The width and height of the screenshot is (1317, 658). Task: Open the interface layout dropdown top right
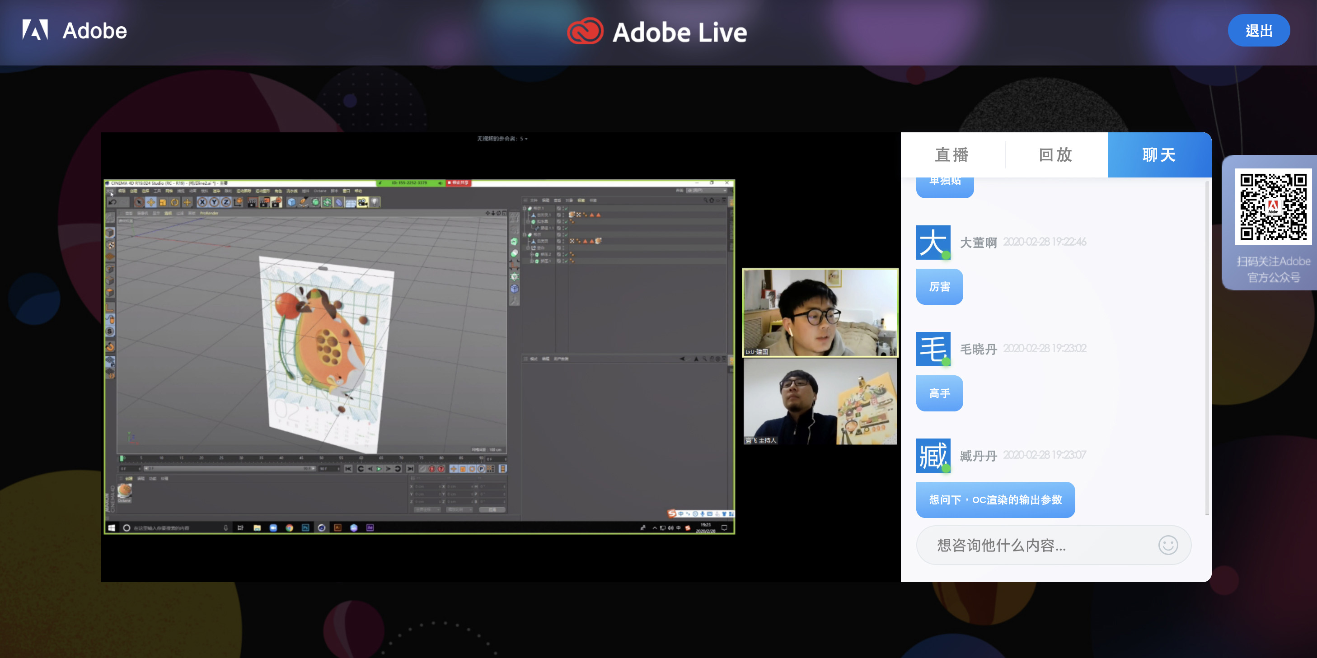707,190
